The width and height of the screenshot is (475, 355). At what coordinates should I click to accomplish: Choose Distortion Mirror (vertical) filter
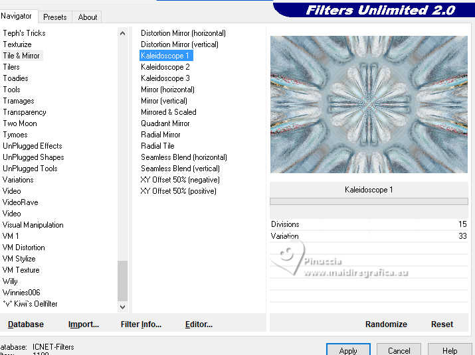pyautogui.click(x=179, y=44)
